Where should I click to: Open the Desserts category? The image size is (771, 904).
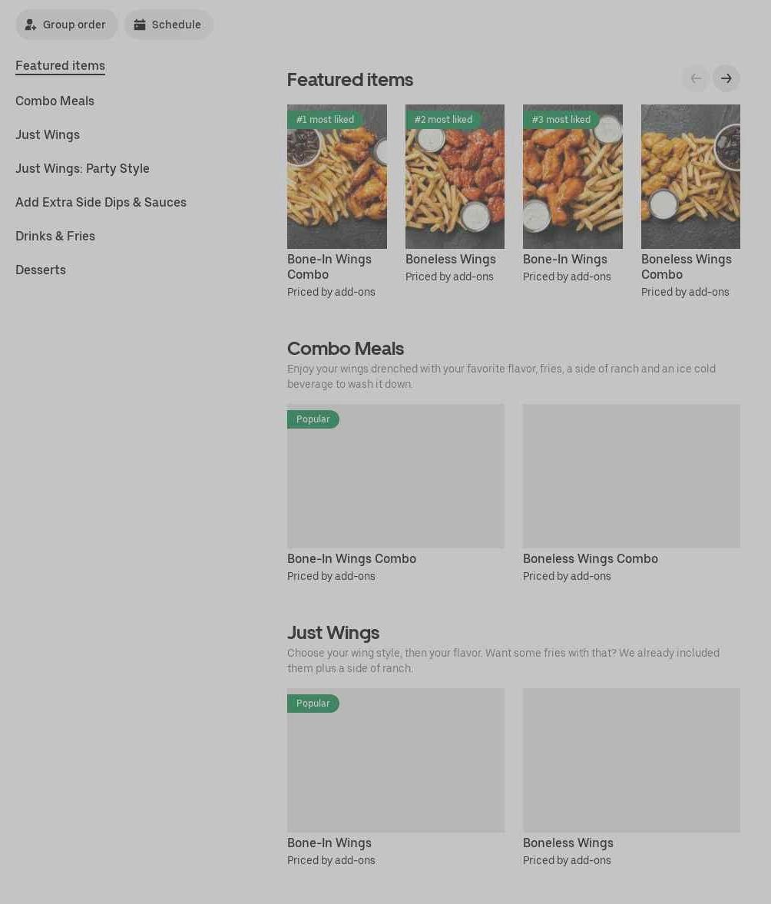coord(41,270)
